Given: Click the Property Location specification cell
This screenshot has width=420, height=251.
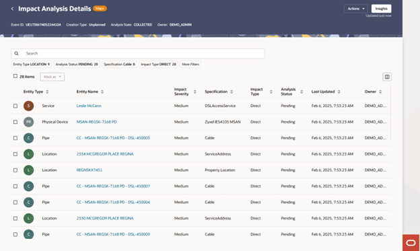Looking at the screenshot, I should pos(220,170).
